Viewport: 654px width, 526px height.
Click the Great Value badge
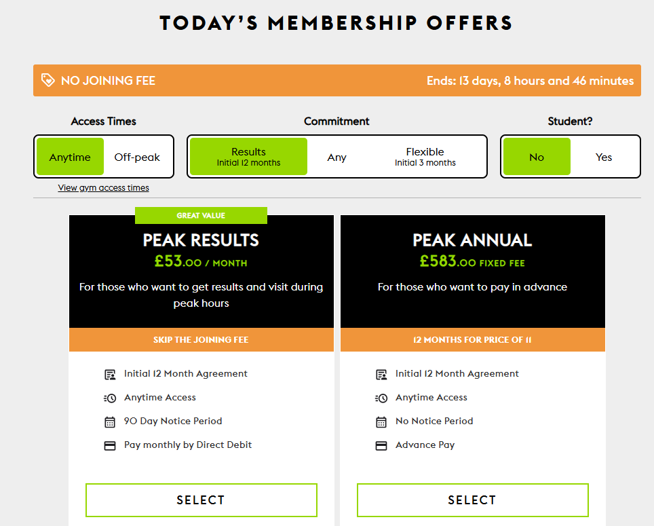tap(201, 215)
